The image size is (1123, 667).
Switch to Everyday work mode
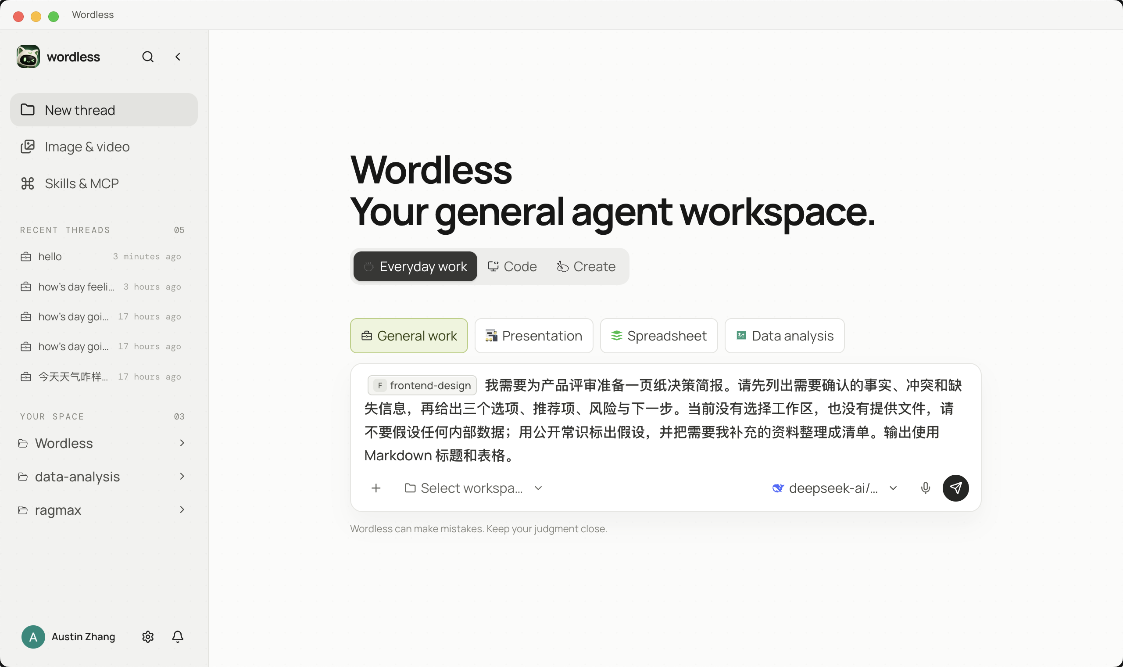click(x=415, y=266)
